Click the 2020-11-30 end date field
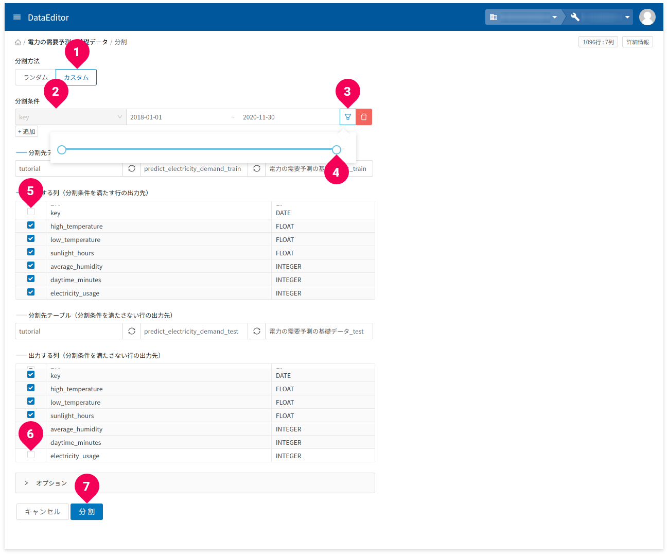This screenshot has height=555, width=668. point(288,117)
